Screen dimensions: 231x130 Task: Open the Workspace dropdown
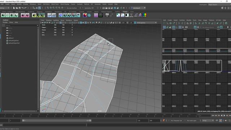[x=219, y=5]
